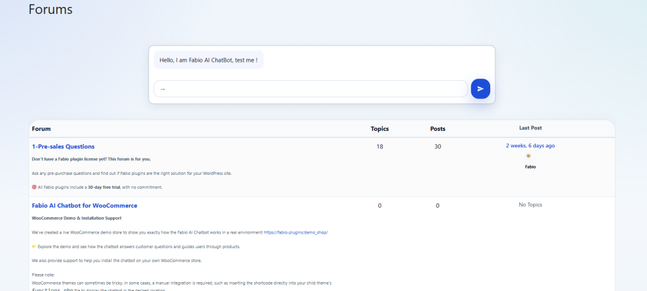647x291 pixels.
Task: Click the posts count 0 in WooCommerce row
Action: click(438, 206)
